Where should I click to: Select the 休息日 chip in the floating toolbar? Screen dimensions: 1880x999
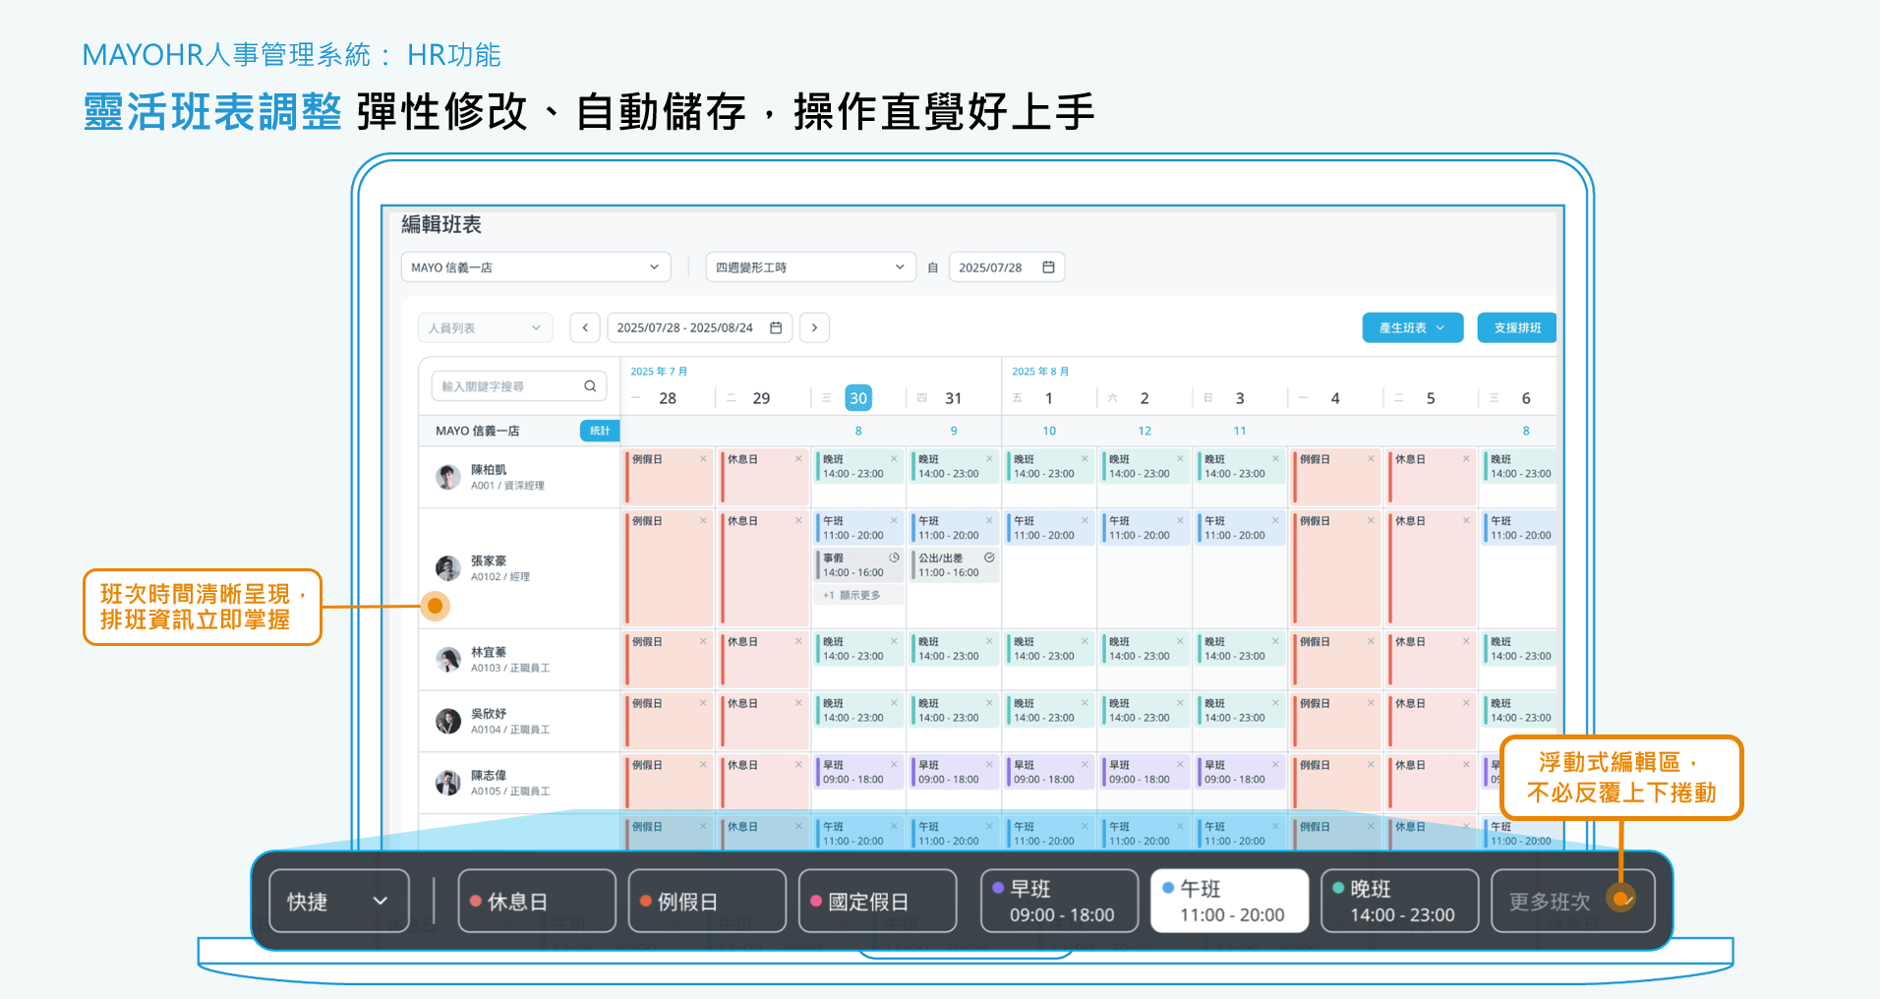537,900
